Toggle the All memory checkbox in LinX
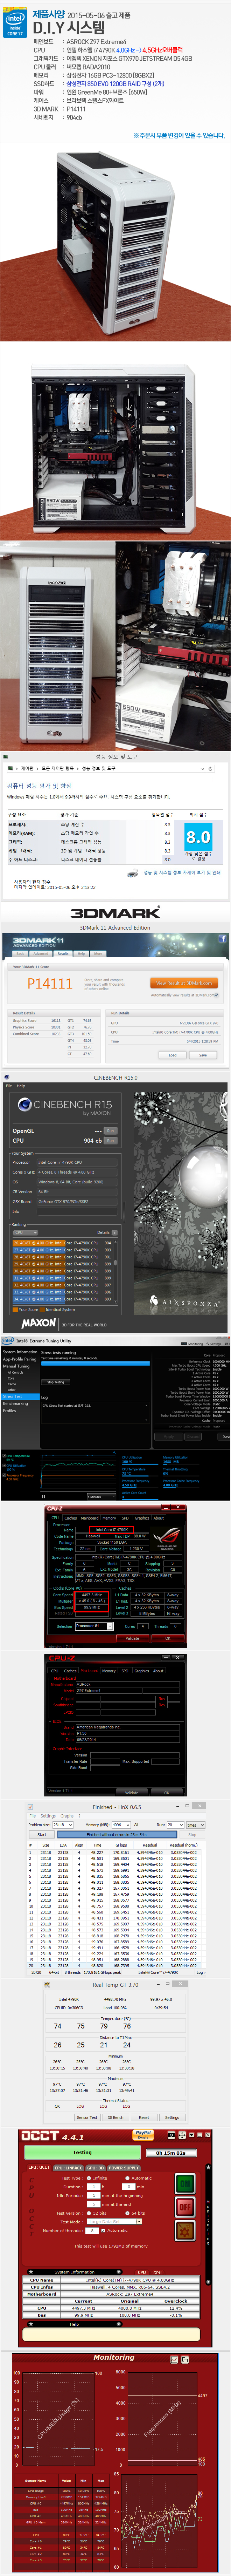Screen dimensions: 231x2576 [137, 1825]
